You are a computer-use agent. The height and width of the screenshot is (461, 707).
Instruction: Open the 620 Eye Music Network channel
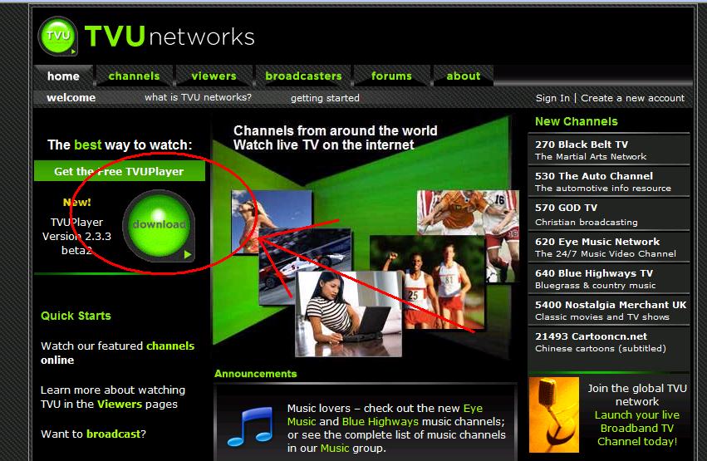[x=609, y=247]
